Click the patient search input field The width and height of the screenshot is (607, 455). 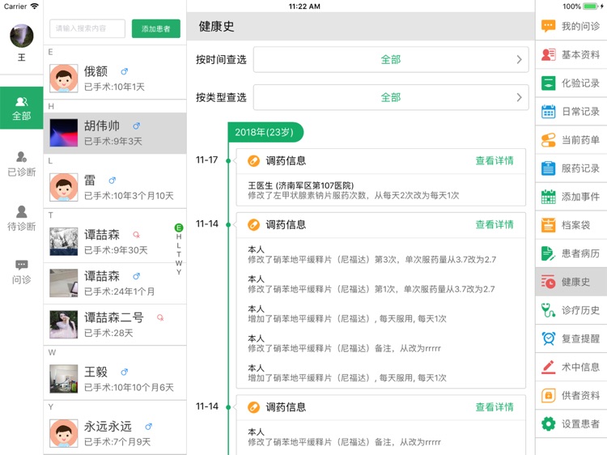point(87,28)
